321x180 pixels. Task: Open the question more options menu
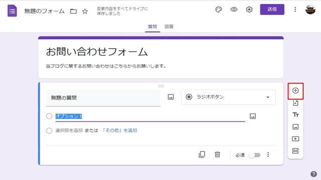point(268,154)
